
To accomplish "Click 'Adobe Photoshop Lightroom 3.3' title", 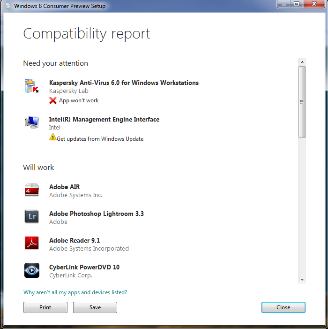I will [x=97, y=214].
